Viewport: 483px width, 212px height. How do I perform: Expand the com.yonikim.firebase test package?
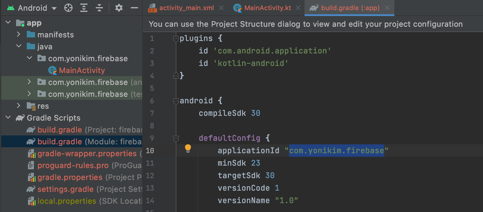(29, 94)
